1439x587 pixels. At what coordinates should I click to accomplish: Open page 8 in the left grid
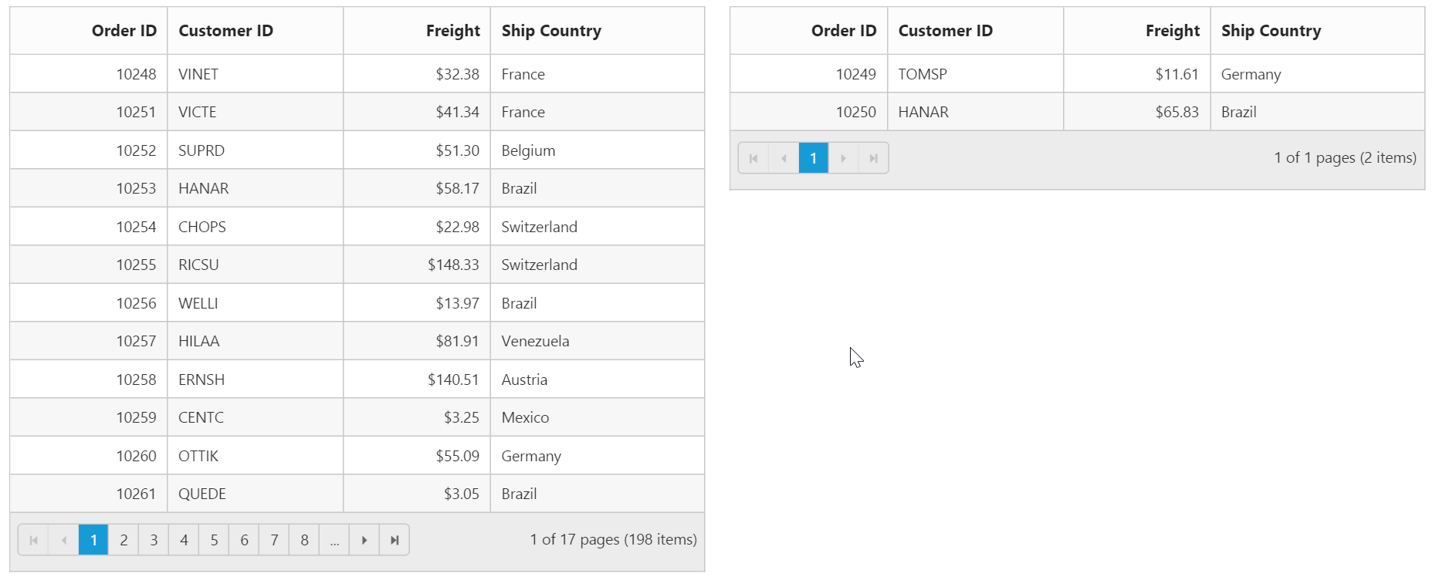(304, 540)
